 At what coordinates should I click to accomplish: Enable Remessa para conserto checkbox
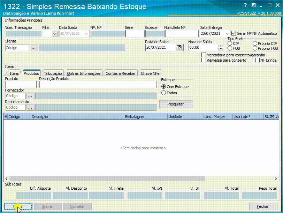204,60
